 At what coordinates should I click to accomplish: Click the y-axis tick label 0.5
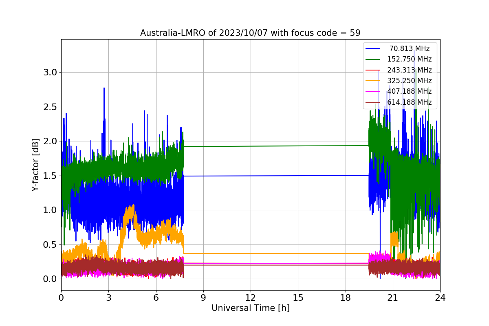(x=50, y=244)
